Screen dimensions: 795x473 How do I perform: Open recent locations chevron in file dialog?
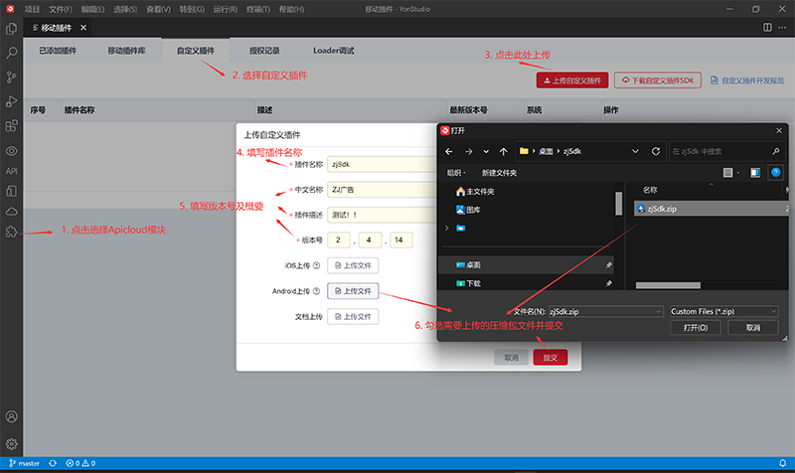(x=486, y=151)
